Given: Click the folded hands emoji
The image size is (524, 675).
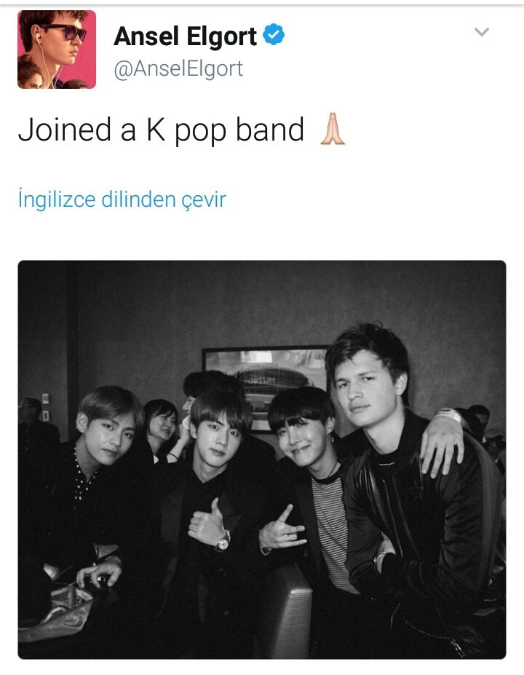Looking at the screenshot, I should pos(332,129).
